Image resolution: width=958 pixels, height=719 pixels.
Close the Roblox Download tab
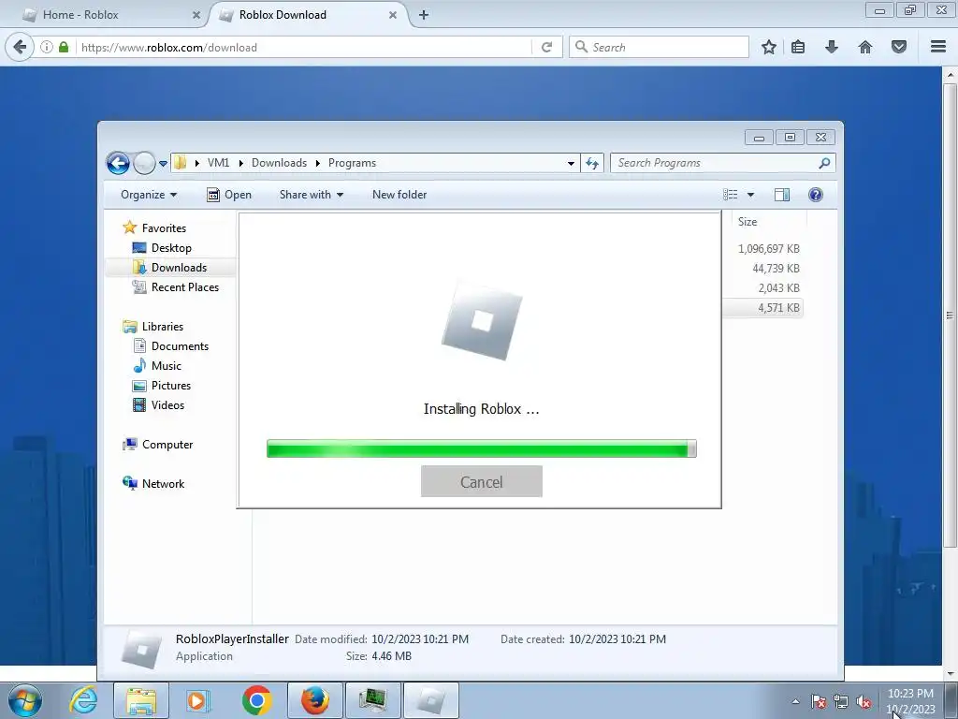[393, 15]
